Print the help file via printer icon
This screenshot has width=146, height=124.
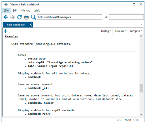point(27,17)
